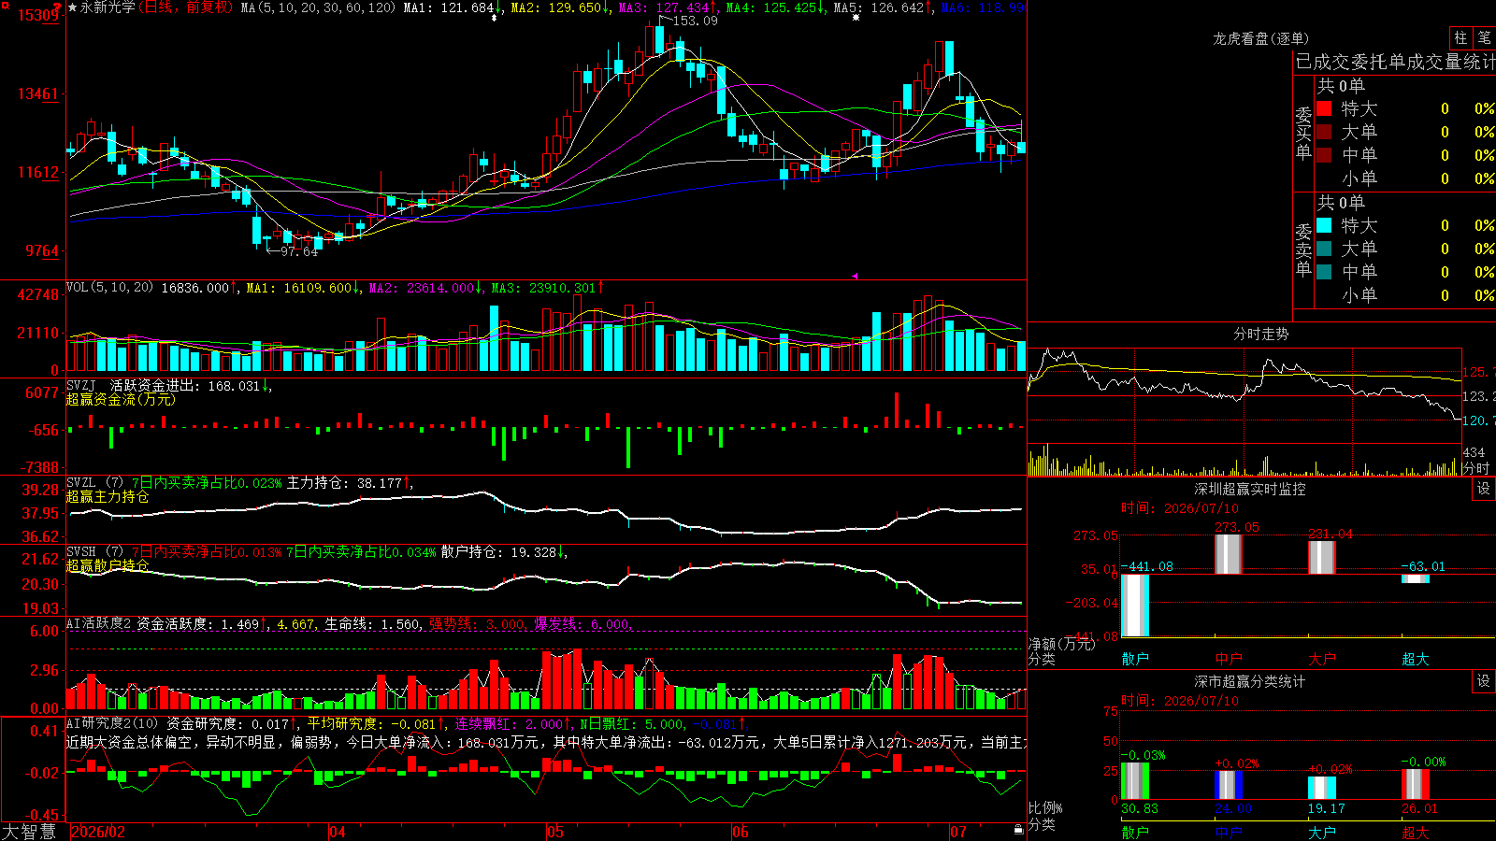
Task: Open 设 settings for 深圳超赢实时监控
Action: [x=1484, y=489]
